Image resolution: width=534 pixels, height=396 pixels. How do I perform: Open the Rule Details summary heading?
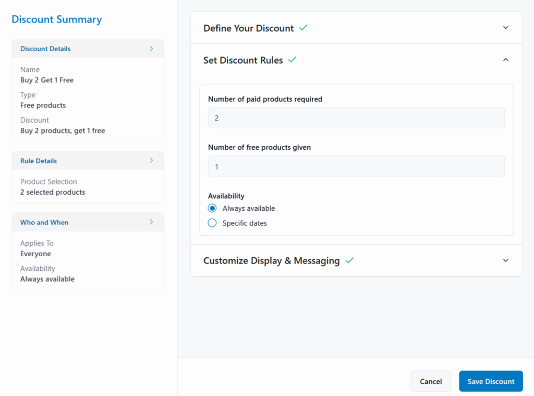click(x=39, y=161)
